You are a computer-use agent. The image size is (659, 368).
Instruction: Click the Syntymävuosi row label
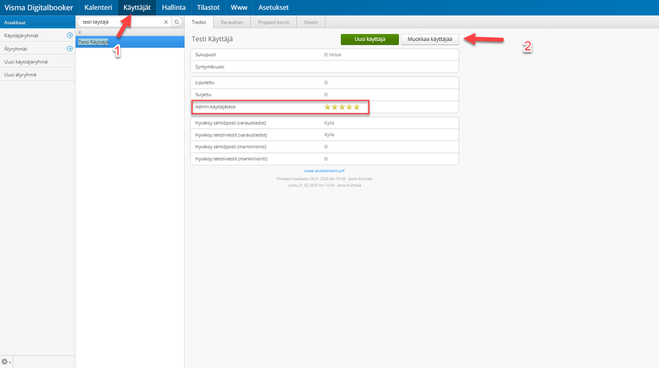(x=210, y=67)
